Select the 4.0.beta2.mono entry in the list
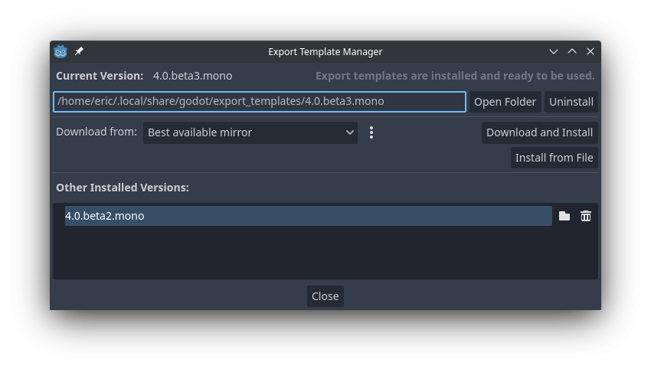 pos(309,216)
